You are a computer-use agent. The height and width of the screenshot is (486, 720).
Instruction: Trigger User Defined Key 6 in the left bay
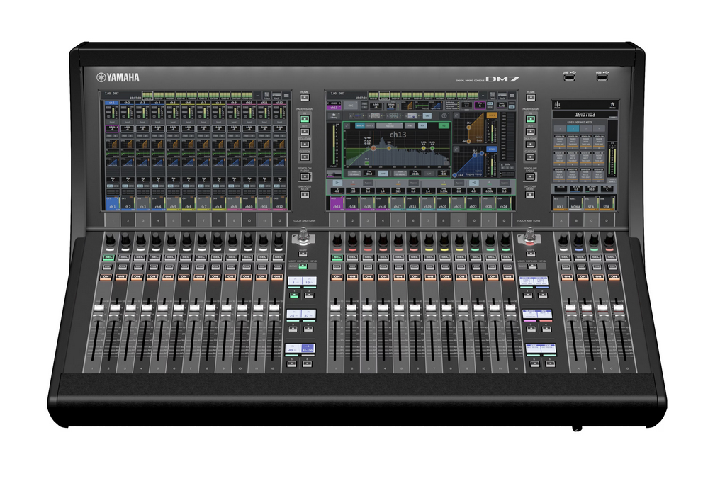(x=307, y=364)
